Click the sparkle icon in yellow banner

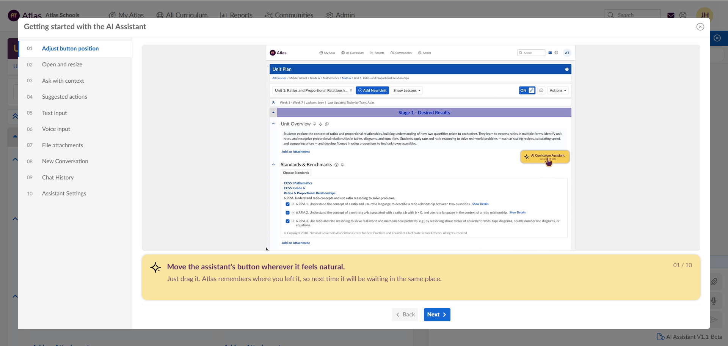click(155, 267)
